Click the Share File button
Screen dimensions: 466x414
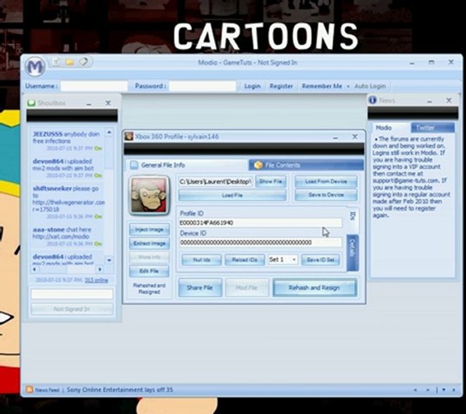click(200, 287)
